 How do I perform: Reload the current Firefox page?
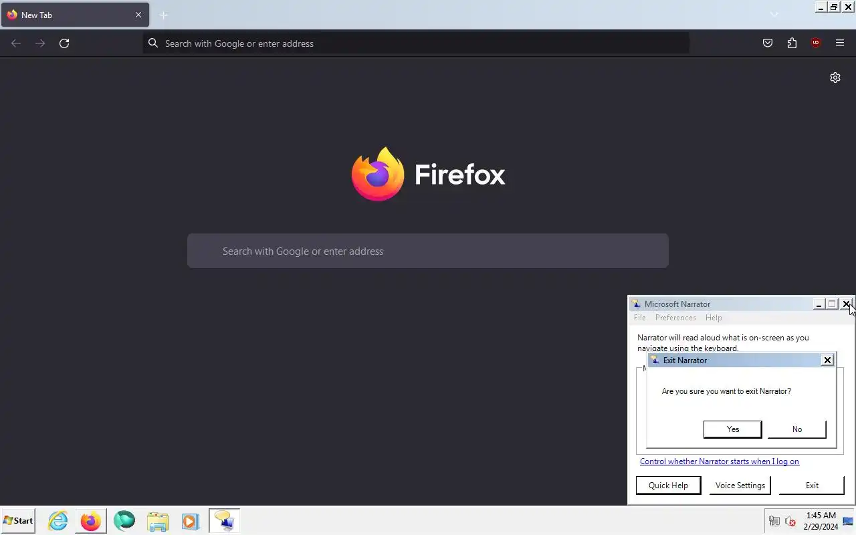pyautogui.click(x=64, y=43)
